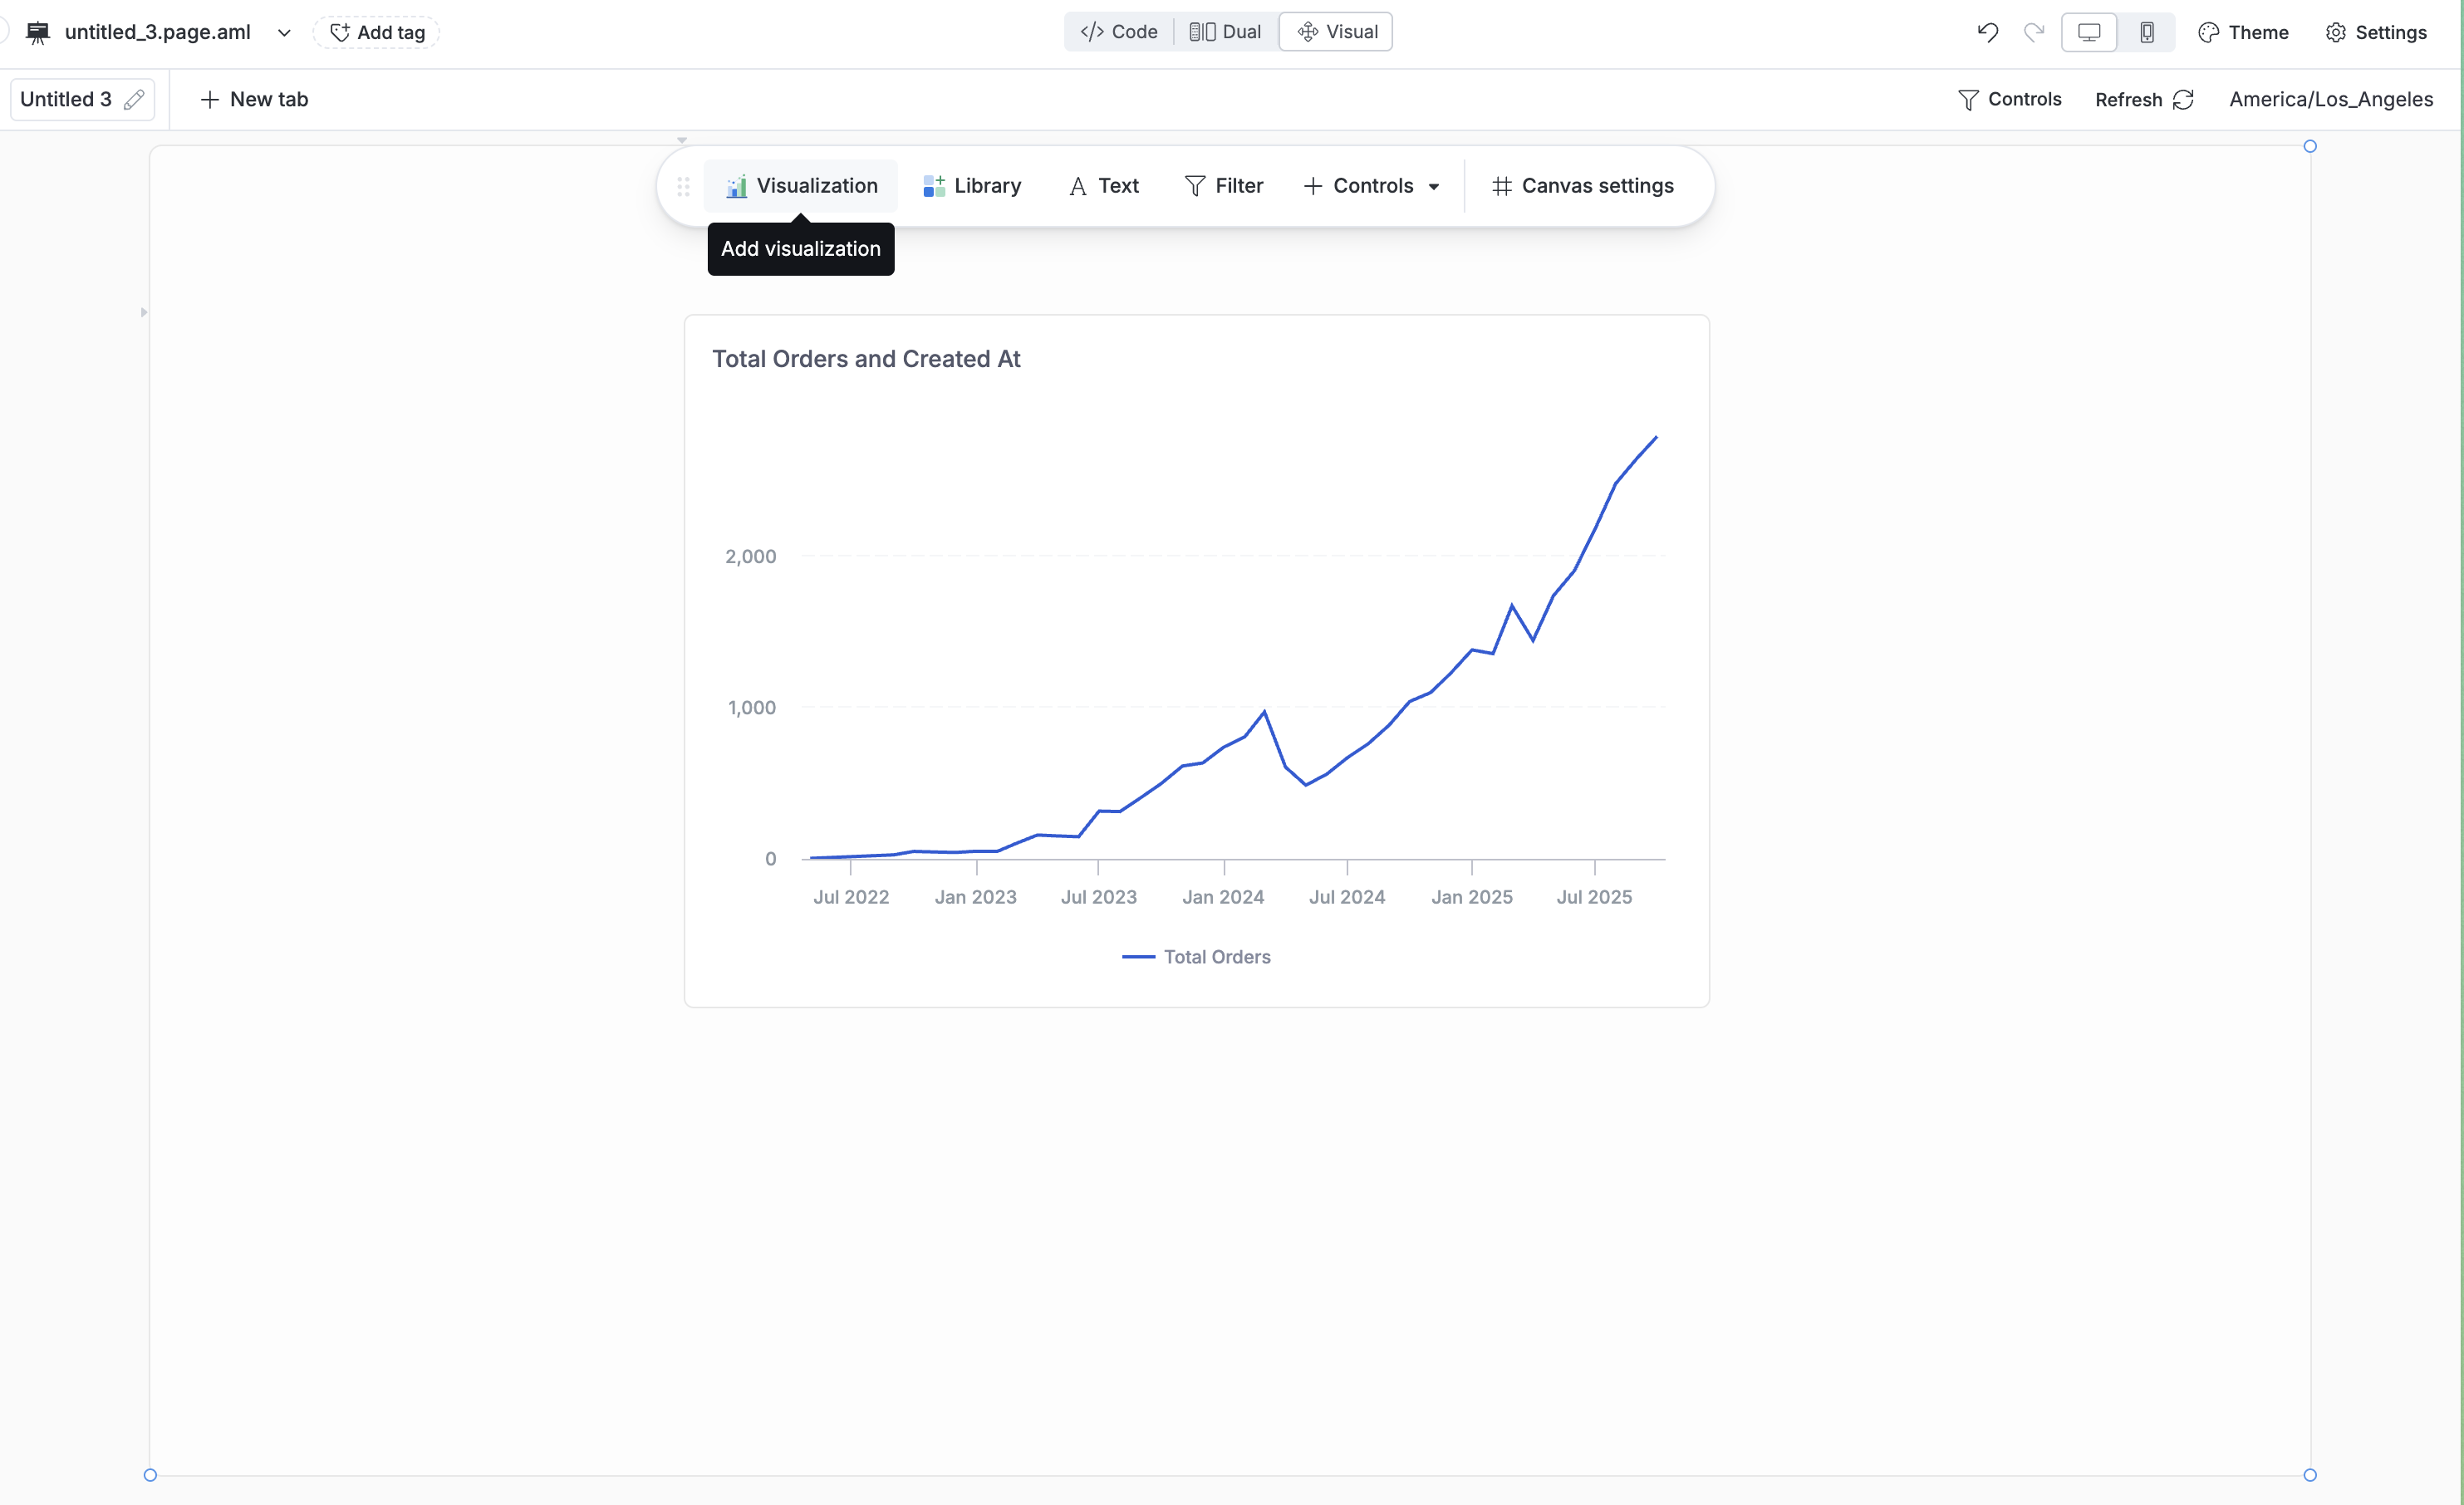
Task: Grab the toolbar drag handle dots
Action: pyautogui.click(x=683, y=186)
